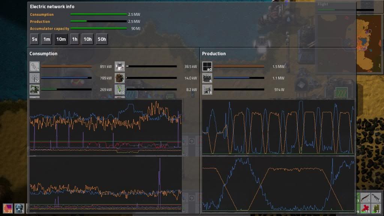Click the '789 kW' value
The image size is (384, 216).
pyautogui.click(x=106, y=78)
